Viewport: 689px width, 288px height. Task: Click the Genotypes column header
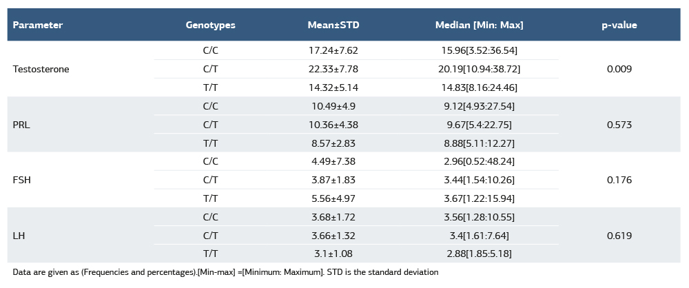pos(210,25)
